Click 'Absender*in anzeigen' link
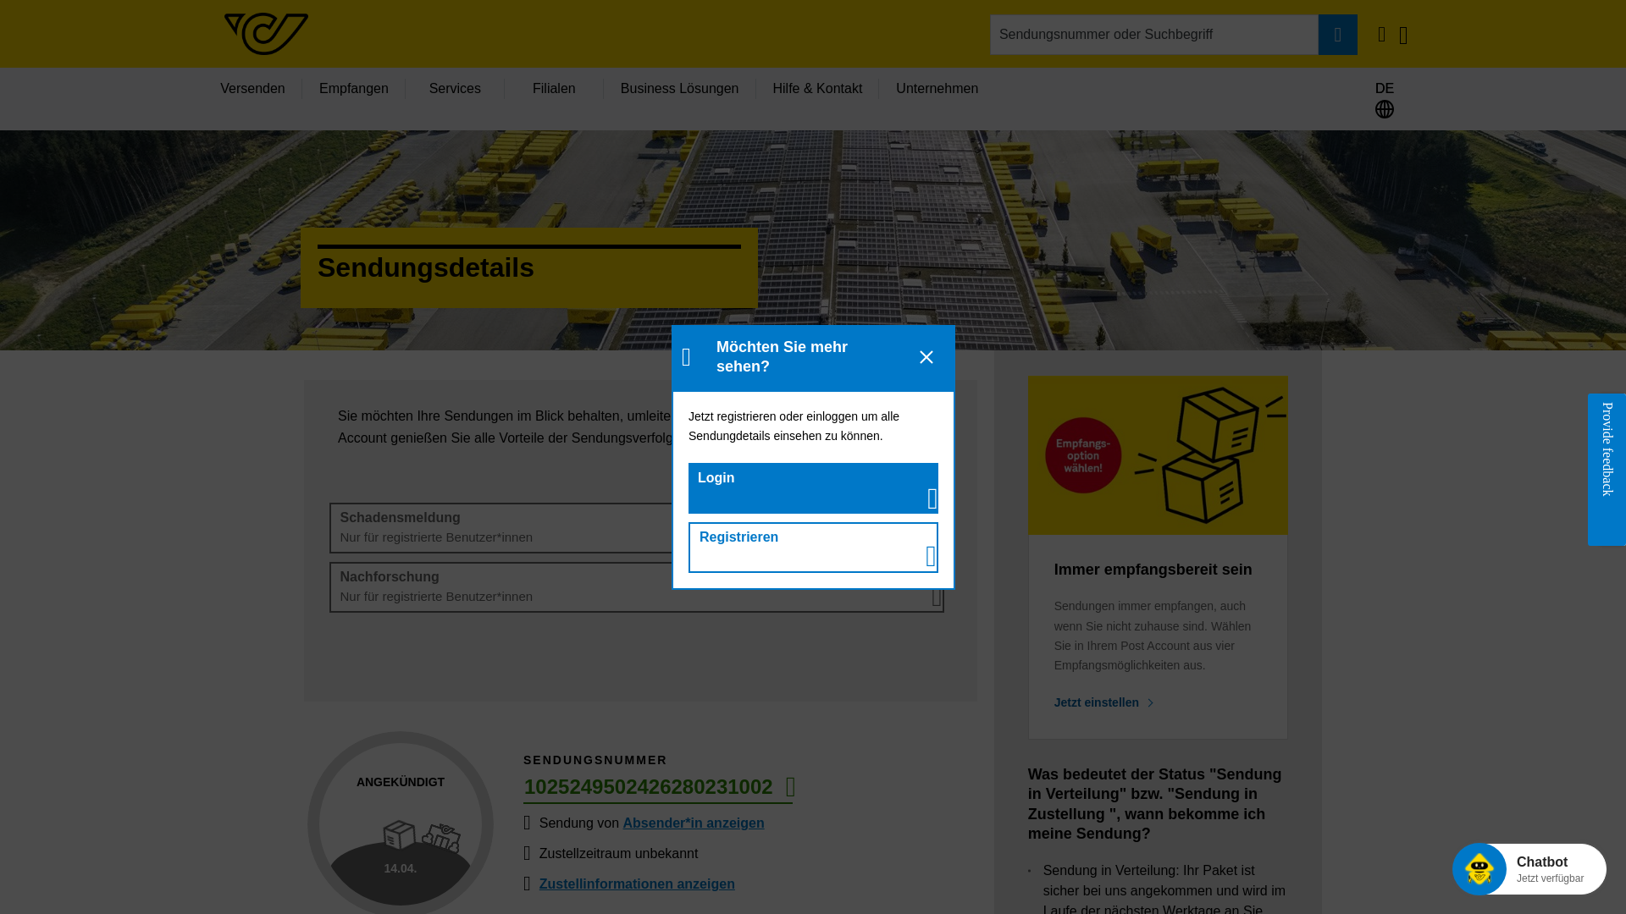 click(x=694, y=823)
